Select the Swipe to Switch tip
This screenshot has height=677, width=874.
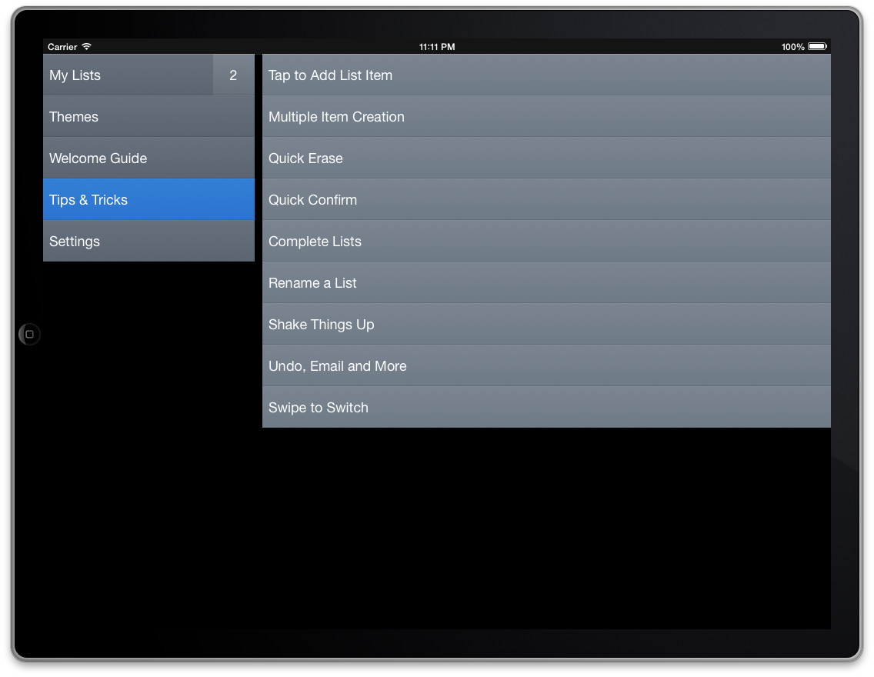[546, 408]
